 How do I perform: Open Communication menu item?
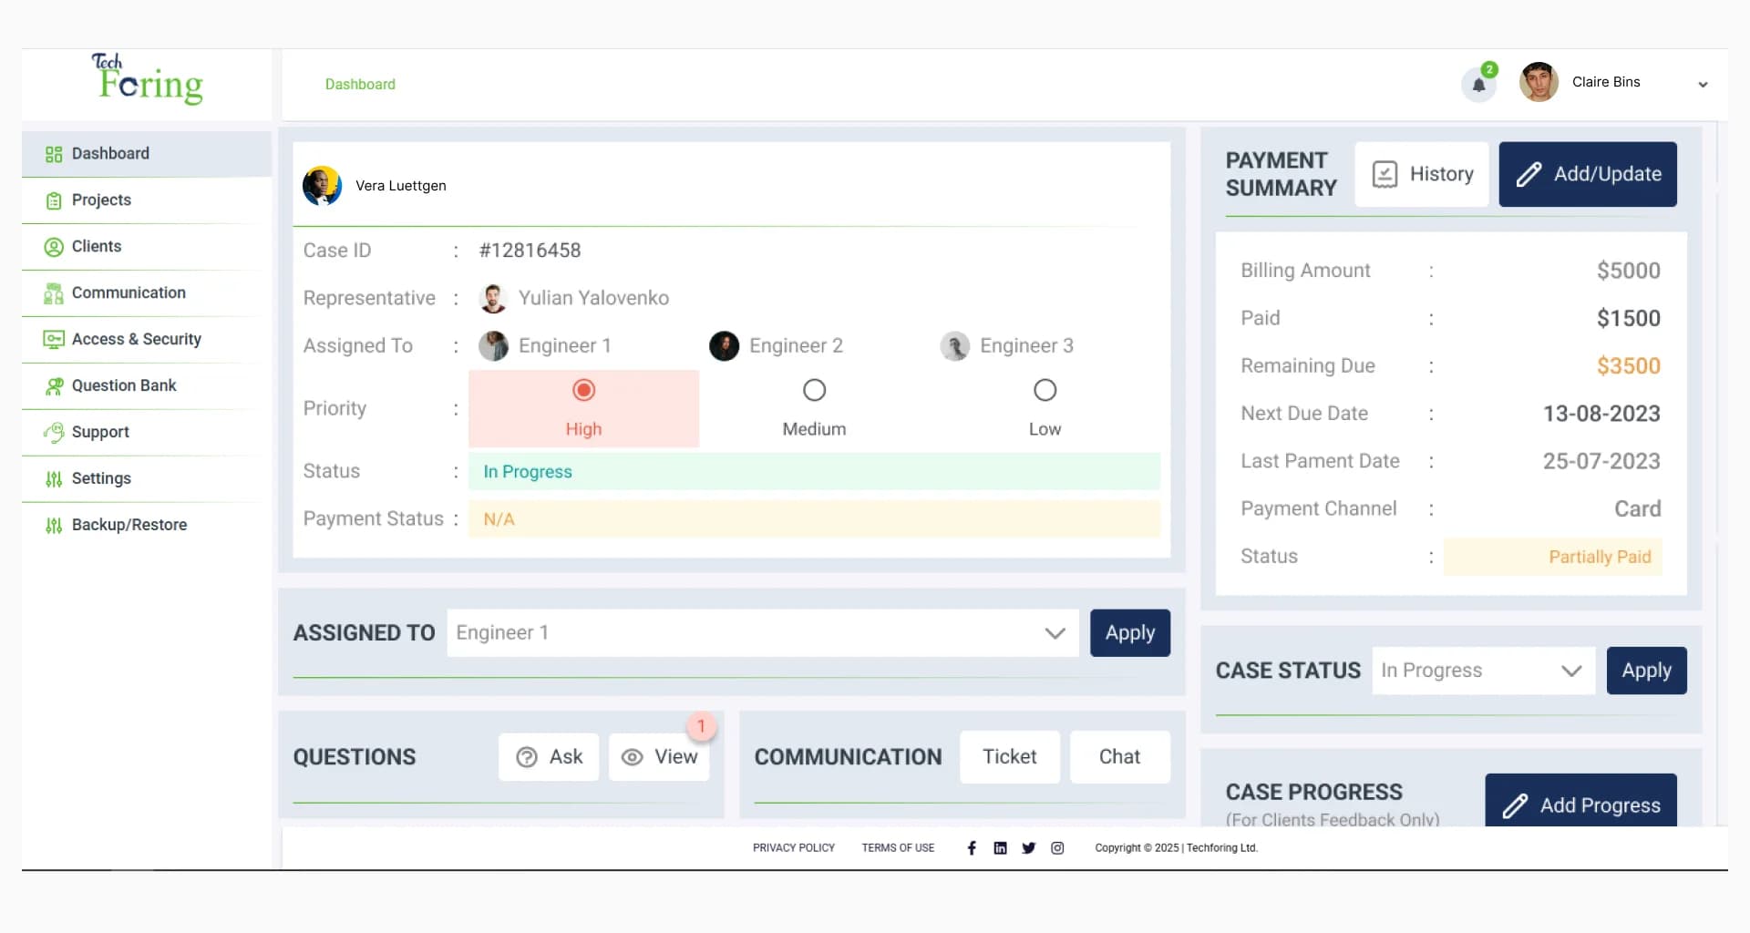click(x=147, y=293)
